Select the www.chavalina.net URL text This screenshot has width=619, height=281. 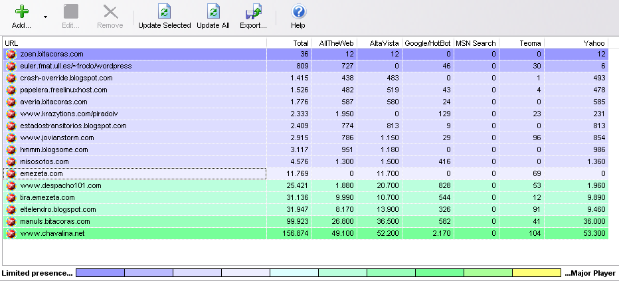coord(52,234)
